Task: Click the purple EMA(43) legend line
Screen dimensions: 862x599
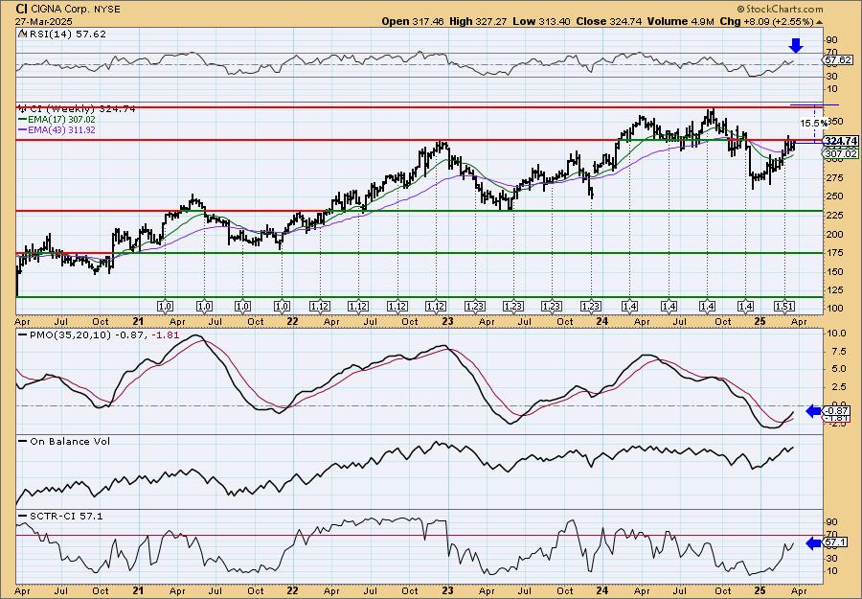Action: pyautogui.click(x=23, y=130)
